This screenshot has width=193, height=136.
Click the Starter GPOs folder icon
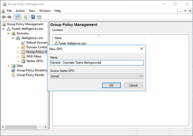point(23,61)
